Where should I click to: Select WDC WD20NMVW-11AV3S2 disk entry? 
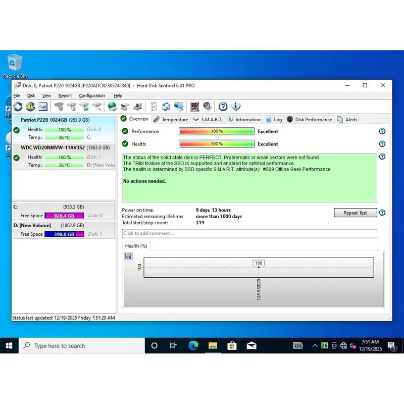coord(64,157)
